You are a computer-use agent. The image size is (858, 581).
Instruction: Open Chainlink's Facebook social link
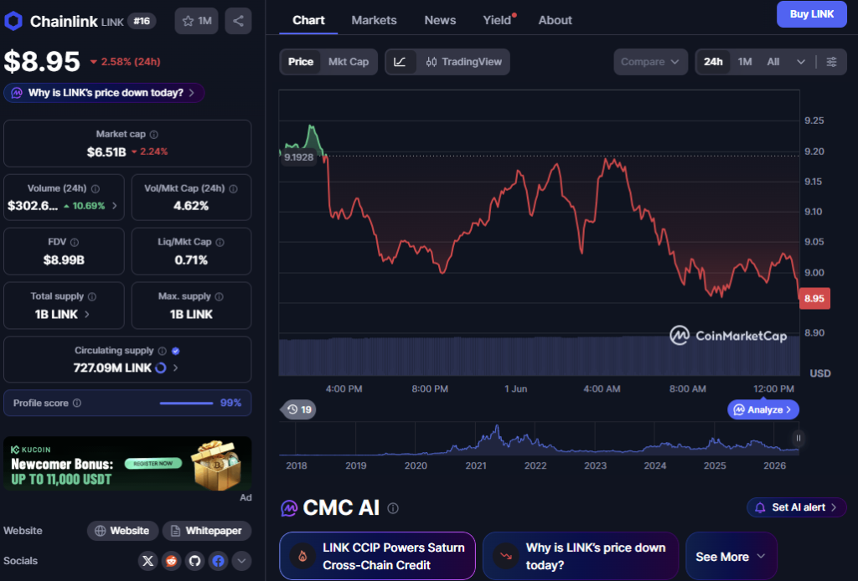pyautogui.click(x=219, y=561)
